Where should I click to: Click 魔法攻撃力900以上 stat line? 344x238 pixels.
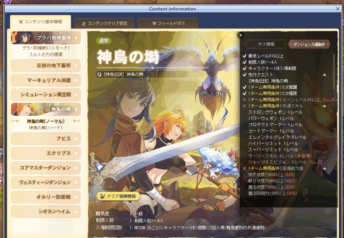pos(271,187)
